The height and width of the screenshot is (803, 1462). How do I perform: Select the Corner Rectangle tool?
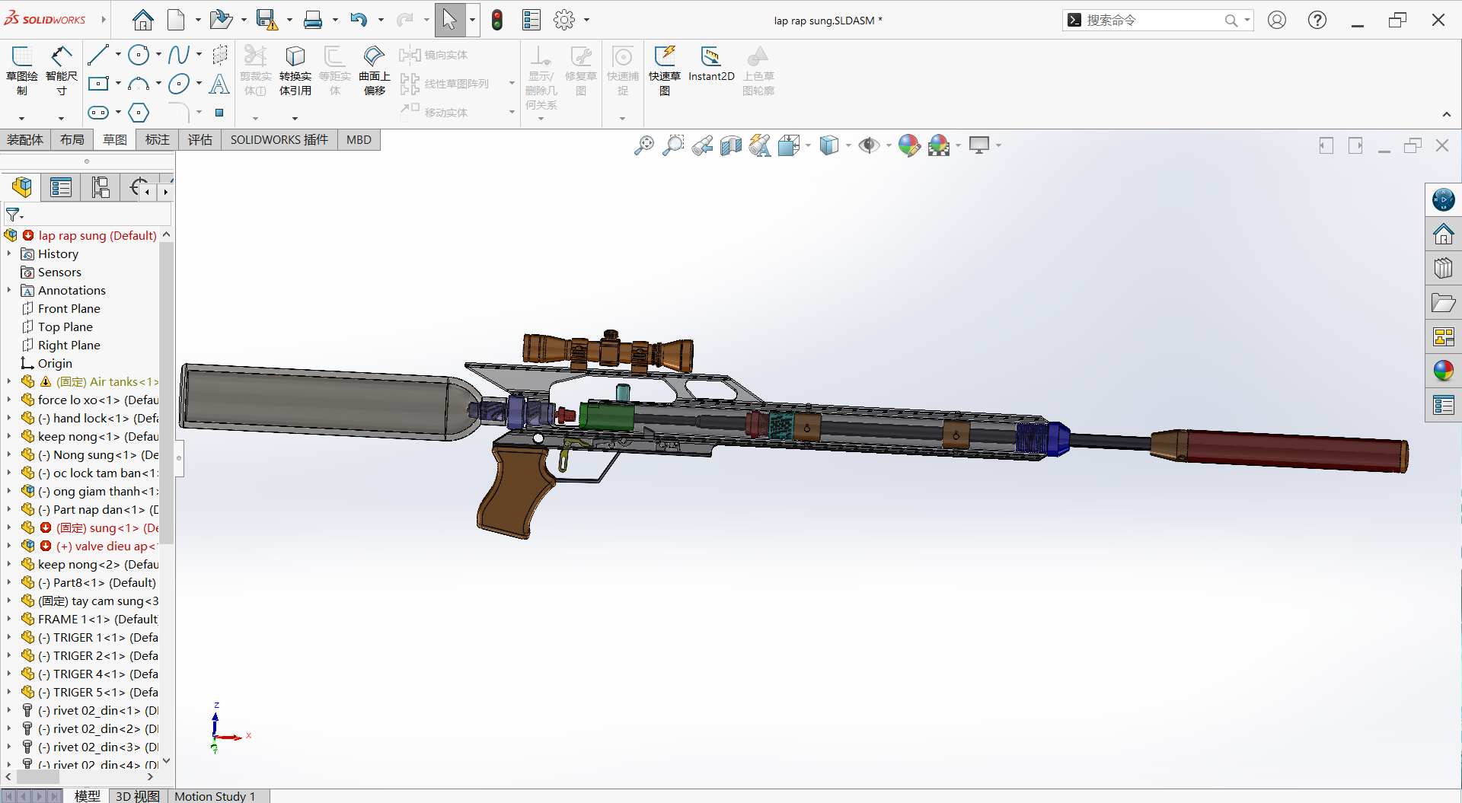(x=98, y=84)
